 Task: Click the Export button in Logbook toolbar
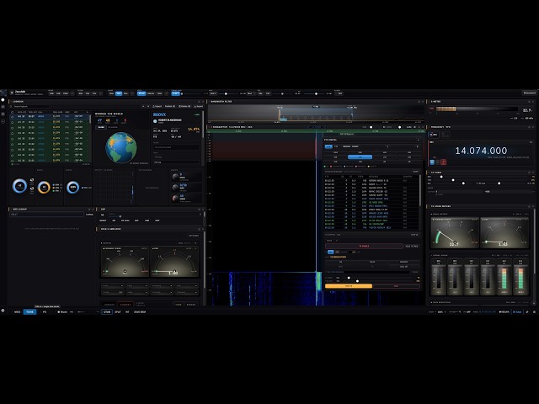point(199,107)
